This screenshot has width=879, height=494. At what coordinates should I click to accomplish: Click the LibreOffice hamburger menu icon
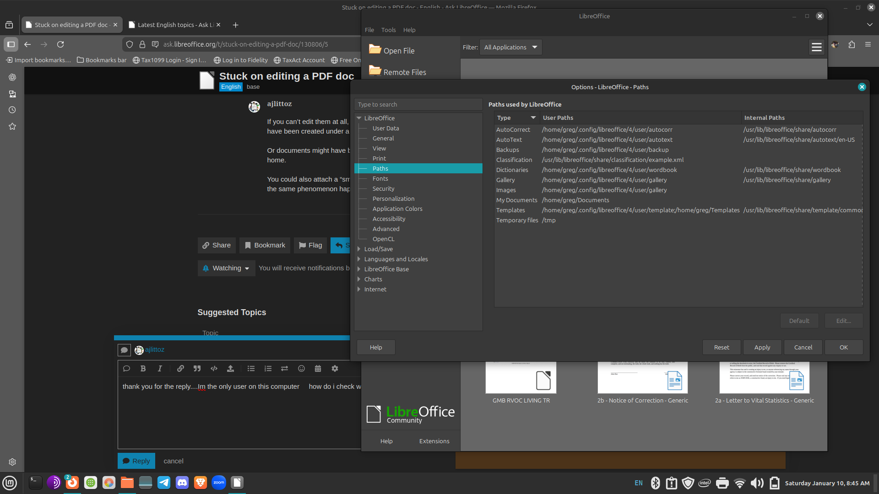tap(816, 47)
